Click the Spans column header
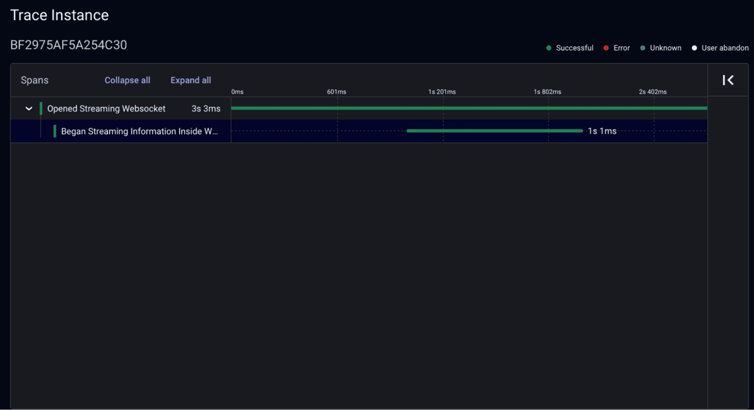Image resolution: width=754 pixels, height=410 pixels. point(35,80)
